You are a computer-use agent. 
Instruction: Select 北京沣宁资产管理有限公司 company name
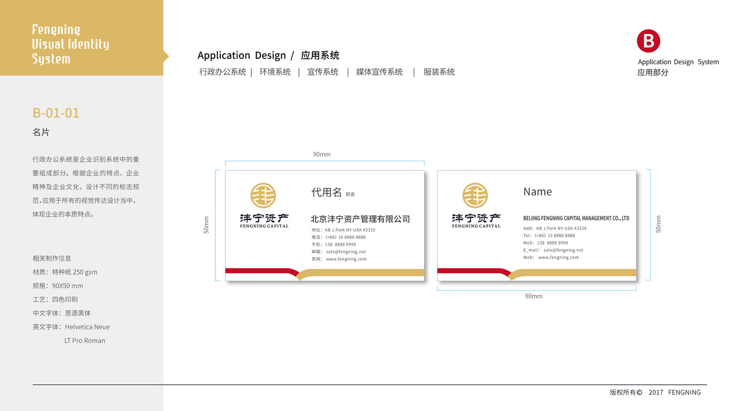pyautogui.click(x=360, y=219)
